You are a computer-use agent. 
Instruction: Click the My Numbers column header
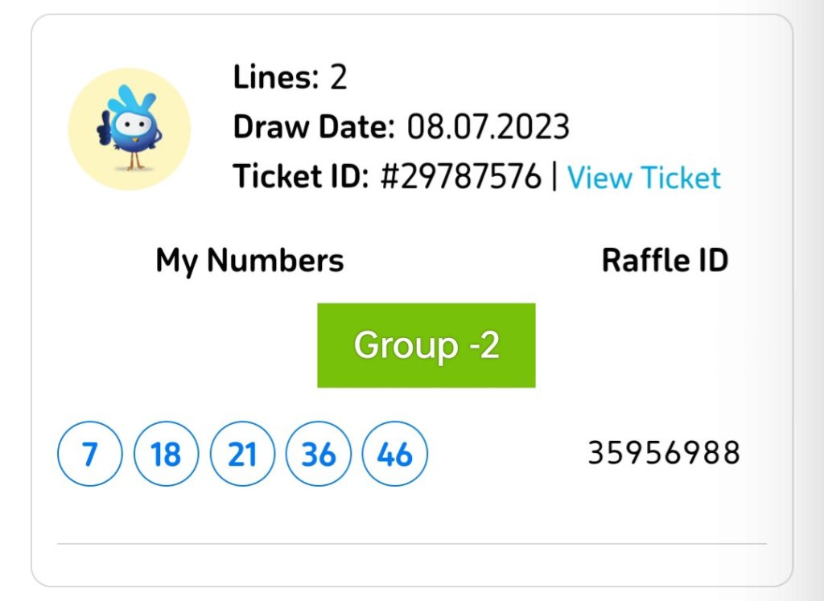tap(249, 261)
